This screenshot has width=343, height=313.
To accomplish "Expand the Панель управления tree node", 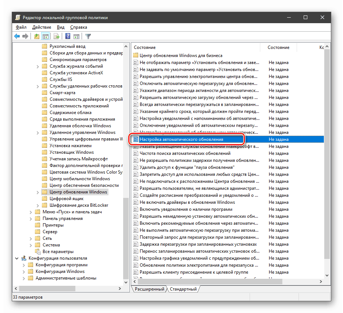I will click(x=31, y=218).
